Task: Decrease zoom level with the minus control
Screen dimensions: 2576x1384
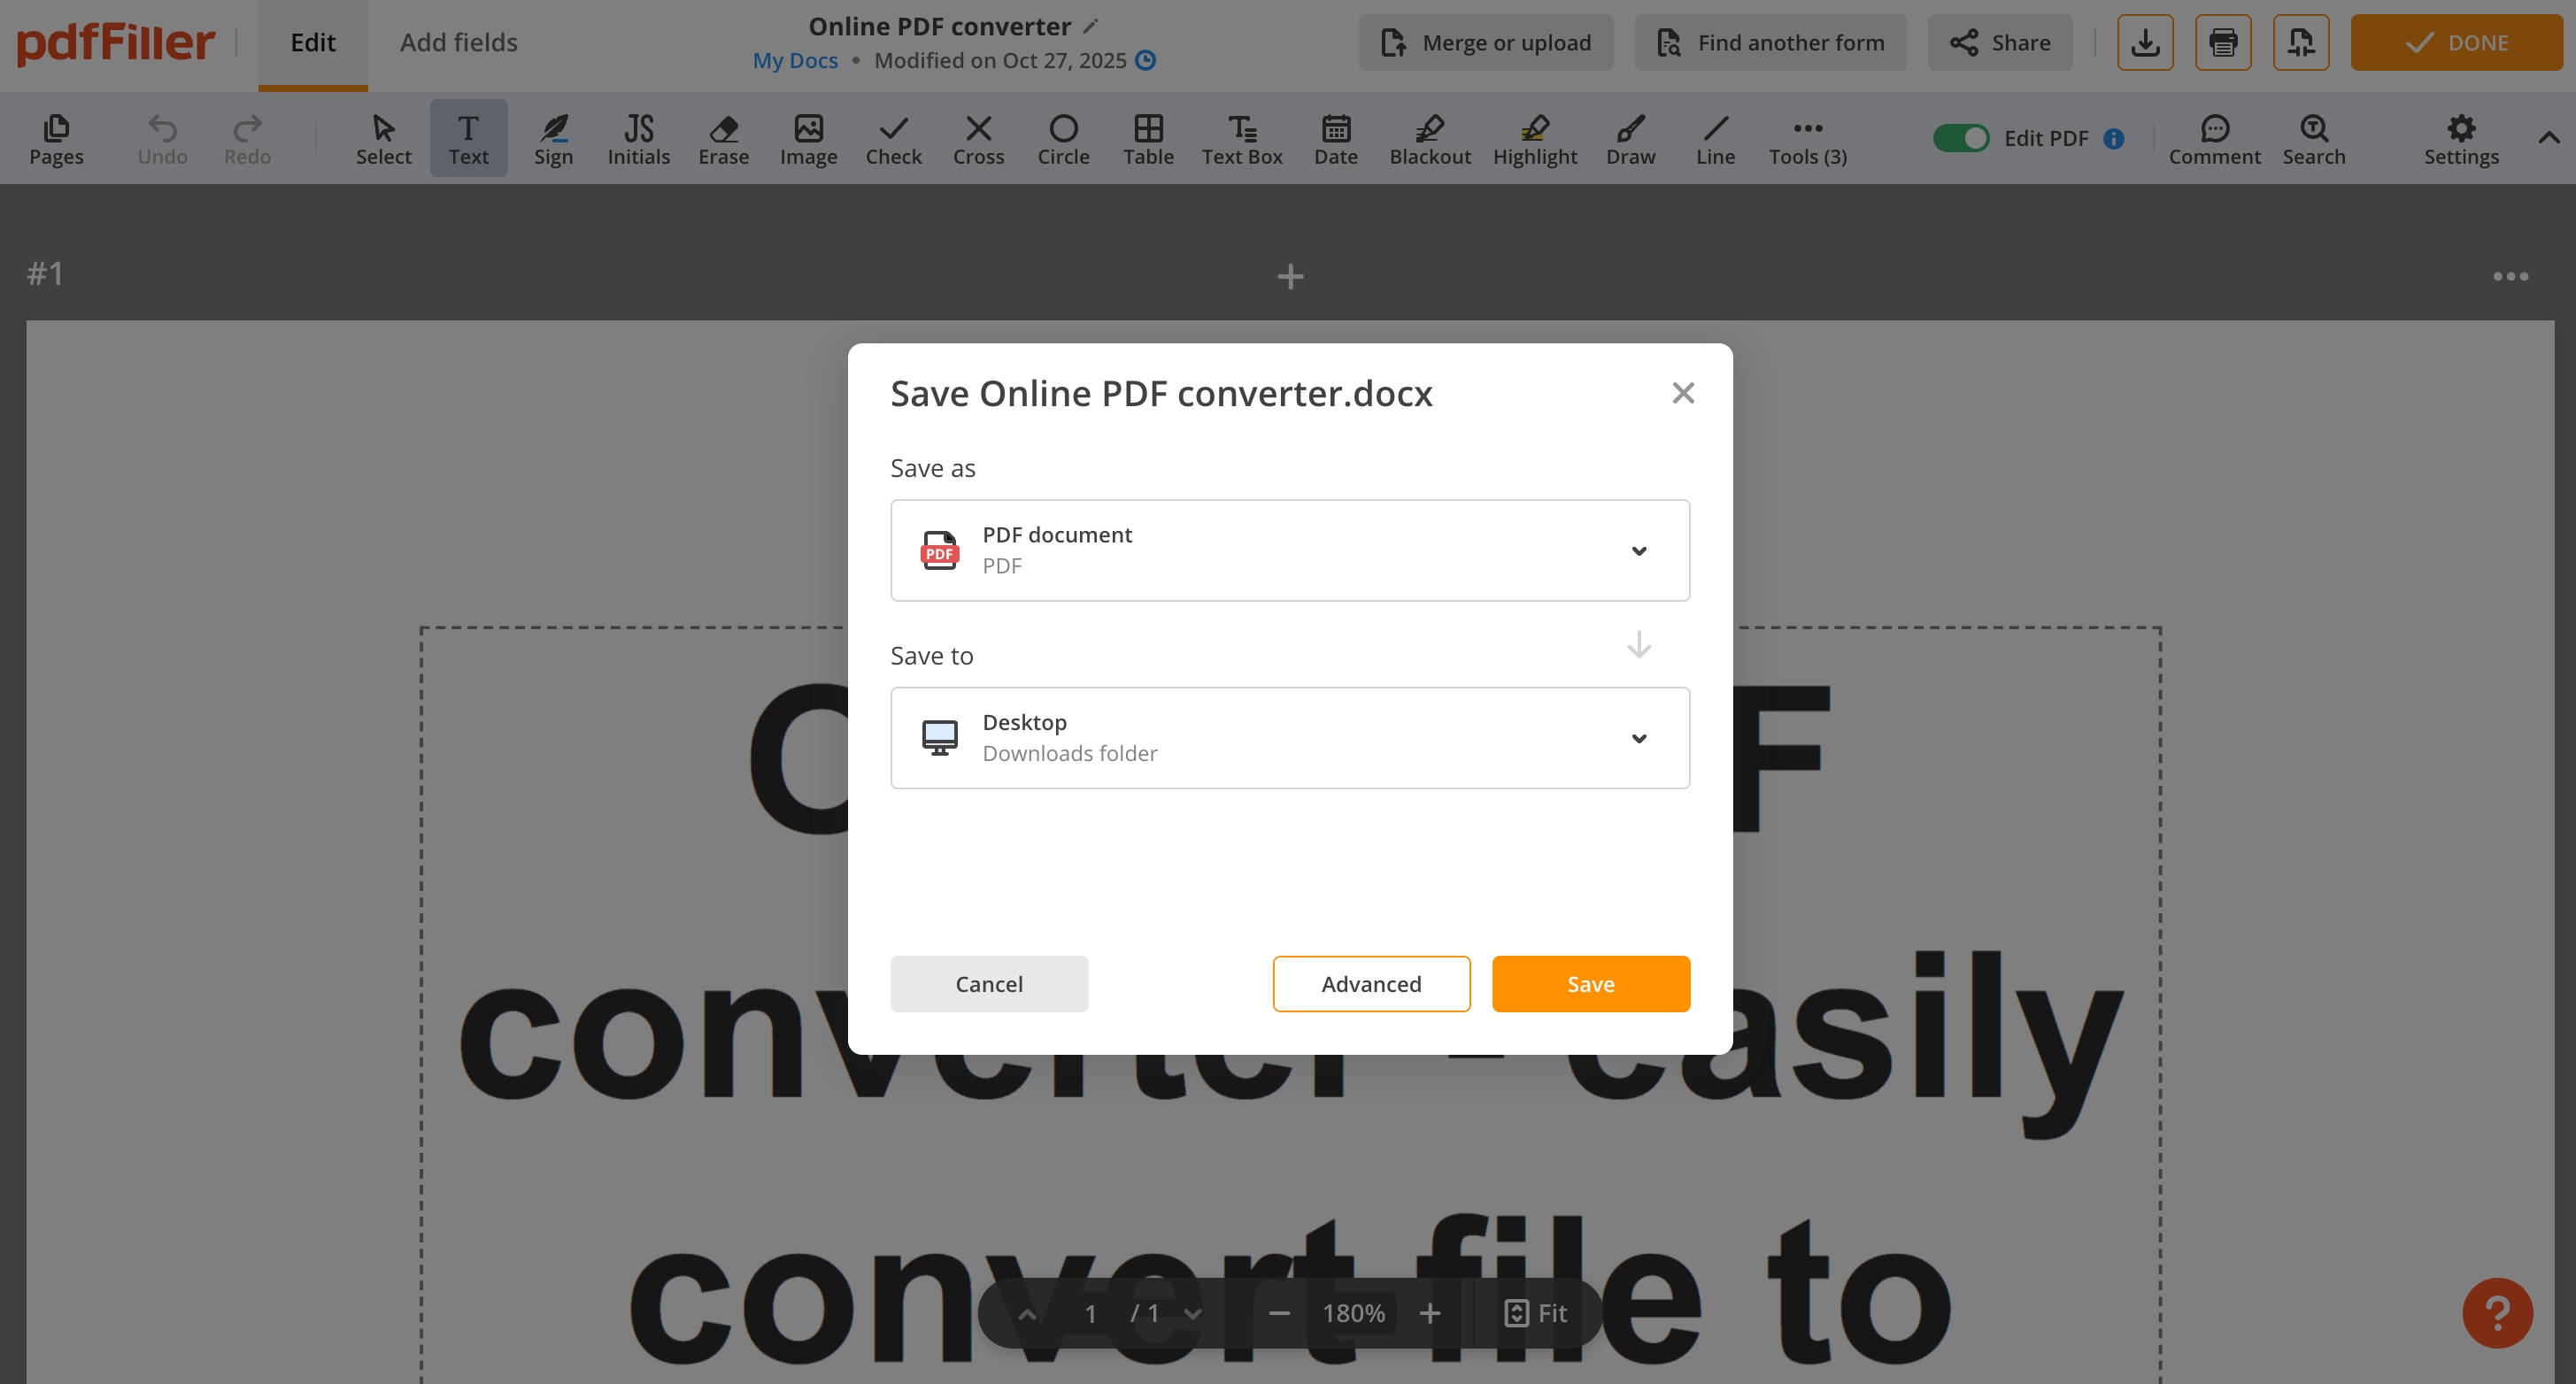Action: point(1278,1313)
